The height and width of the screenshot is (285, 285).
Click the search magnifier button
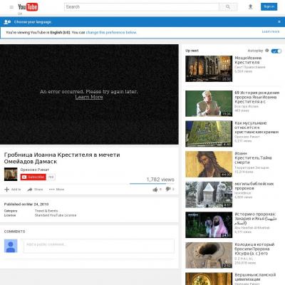[x=228, y=7]
